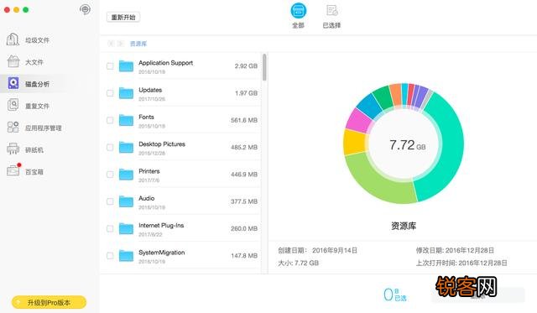Switch to the 已选择 (Selected) tab
The height and width of the screenshot is (313, 537).
[x=331, y=16]
